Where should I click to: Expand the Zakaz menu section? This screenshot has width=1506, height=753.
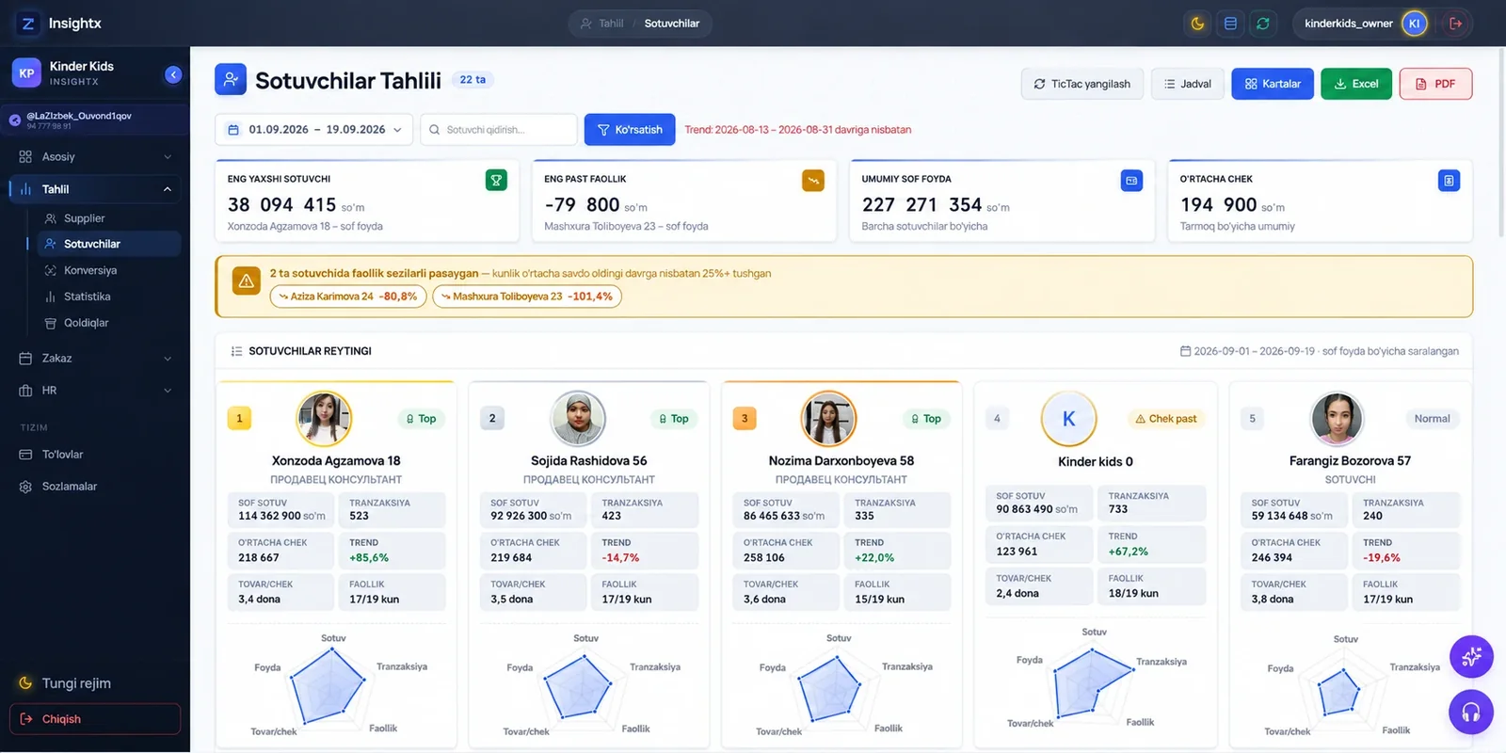pos(95,358)
